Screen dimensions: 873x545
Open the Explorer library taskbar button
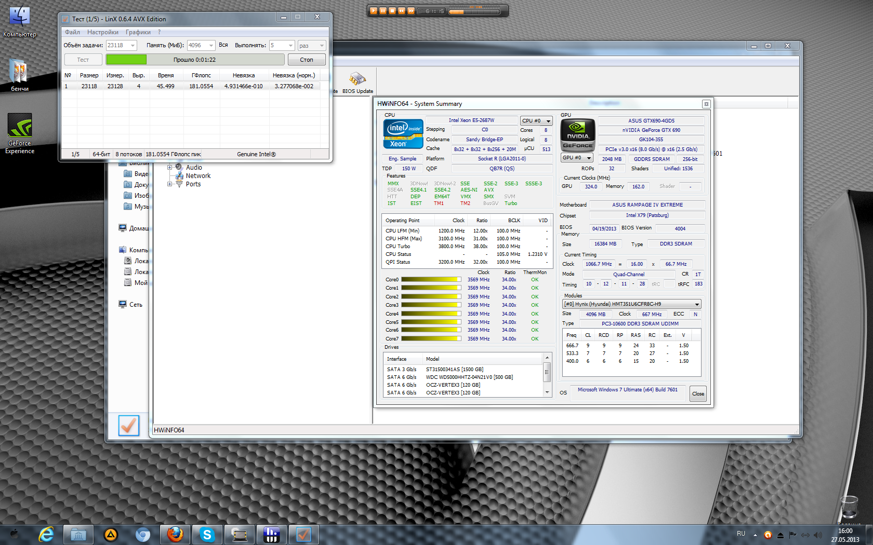point(78,535)
